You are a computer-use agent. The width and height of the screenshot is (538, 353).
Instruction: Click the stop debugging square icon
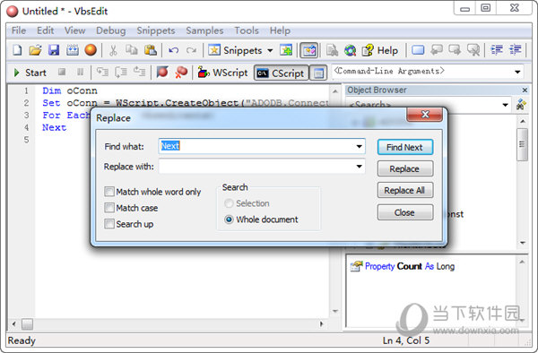62,72
